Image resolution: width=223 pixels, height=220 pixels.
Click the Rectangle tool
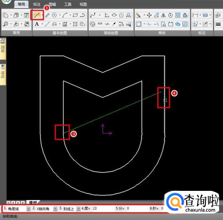tap(75, 15)
